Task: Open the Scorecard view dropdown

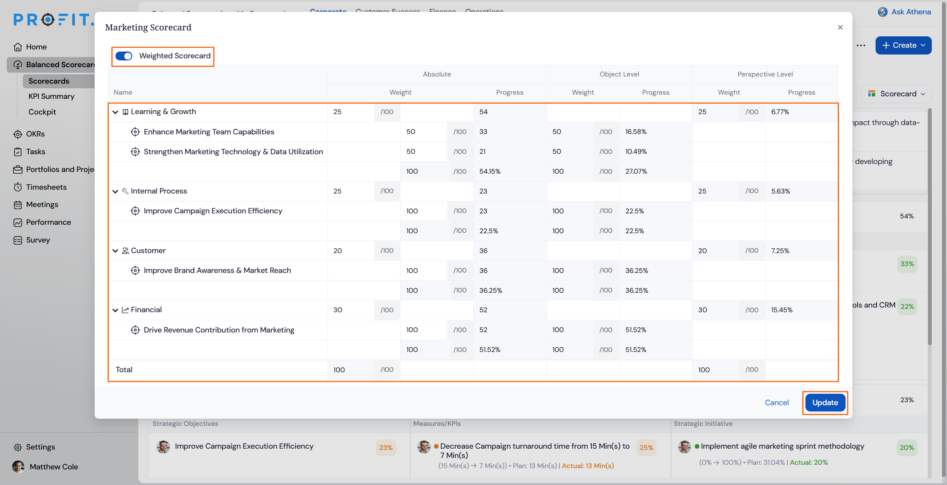Action: tap(898, 94)
